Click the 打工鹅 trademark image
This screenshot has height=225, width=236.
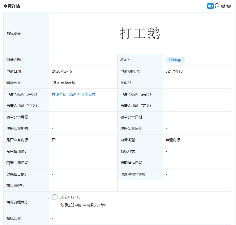[140, 34]
